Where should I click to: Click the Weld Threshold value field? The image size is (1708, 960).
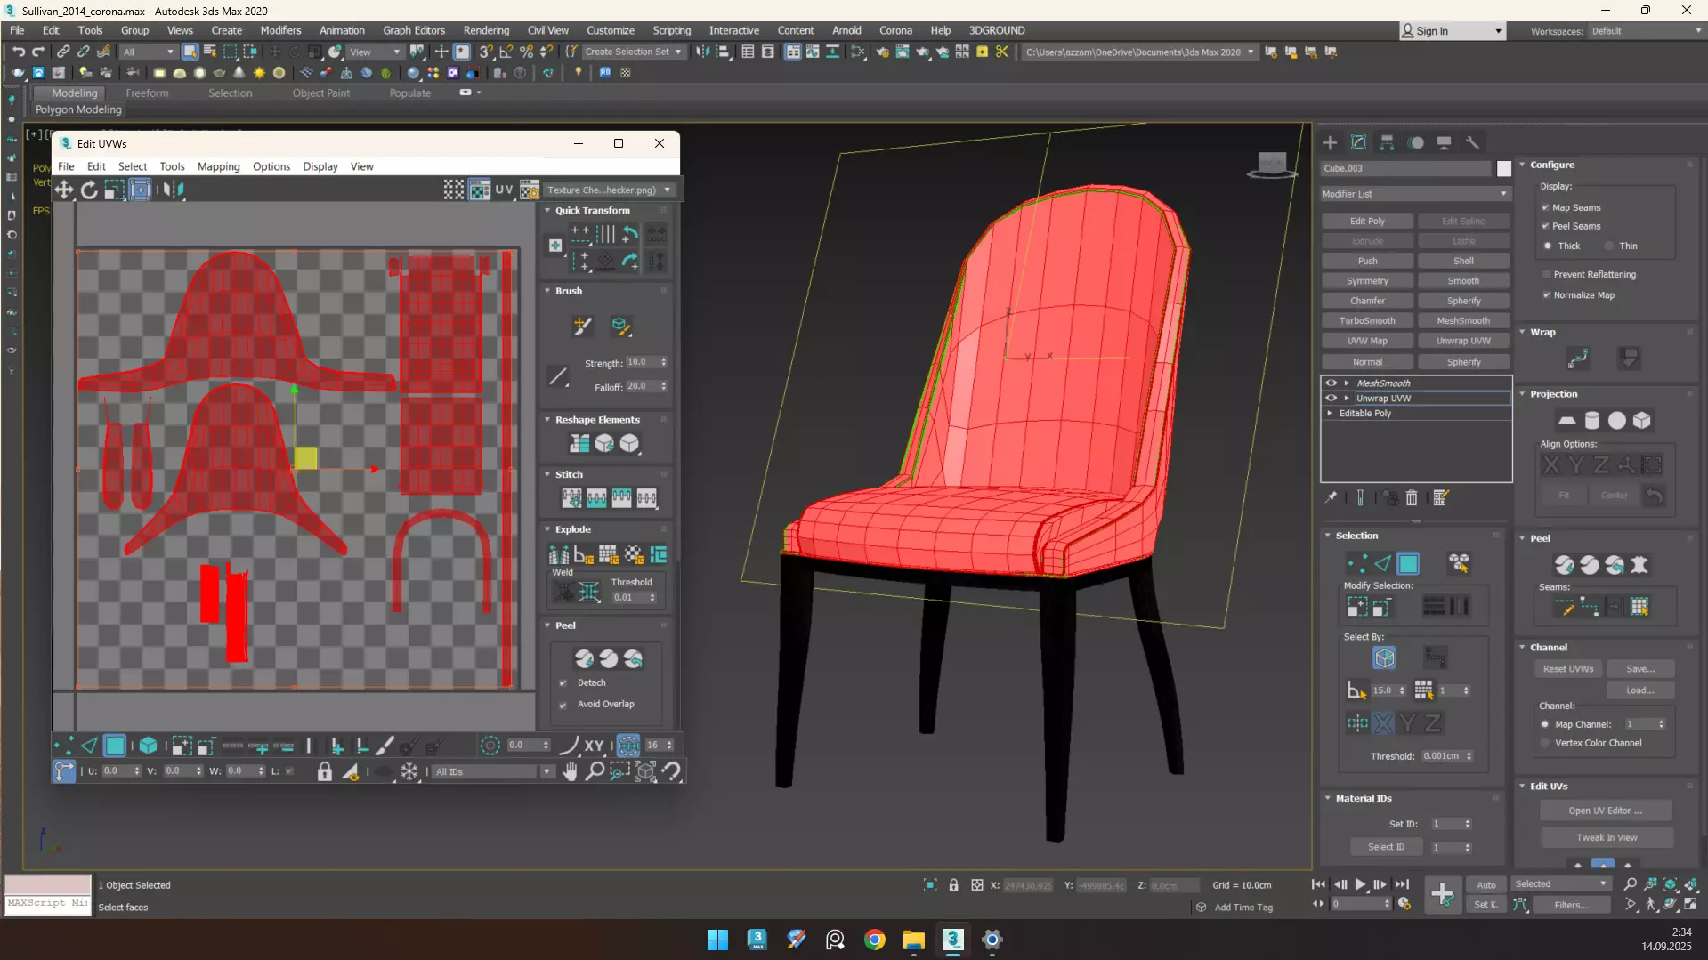pyautogui.click(x=629, y=598)
